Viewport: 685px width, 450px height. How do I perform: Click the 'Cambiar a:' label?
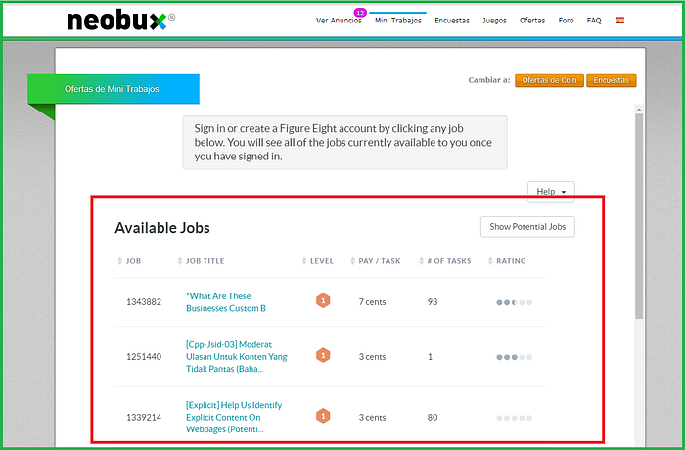click(x=489, y=80)
